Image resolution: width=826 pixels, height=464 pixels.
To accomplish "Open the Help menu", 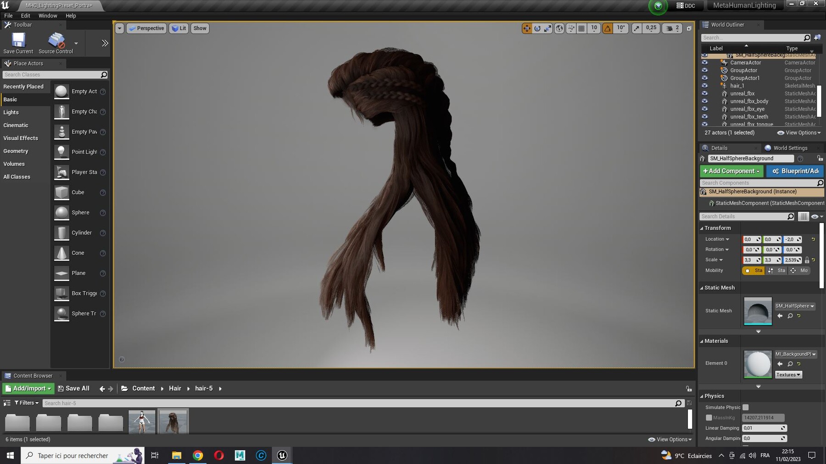I will click(x=71, y=16).
